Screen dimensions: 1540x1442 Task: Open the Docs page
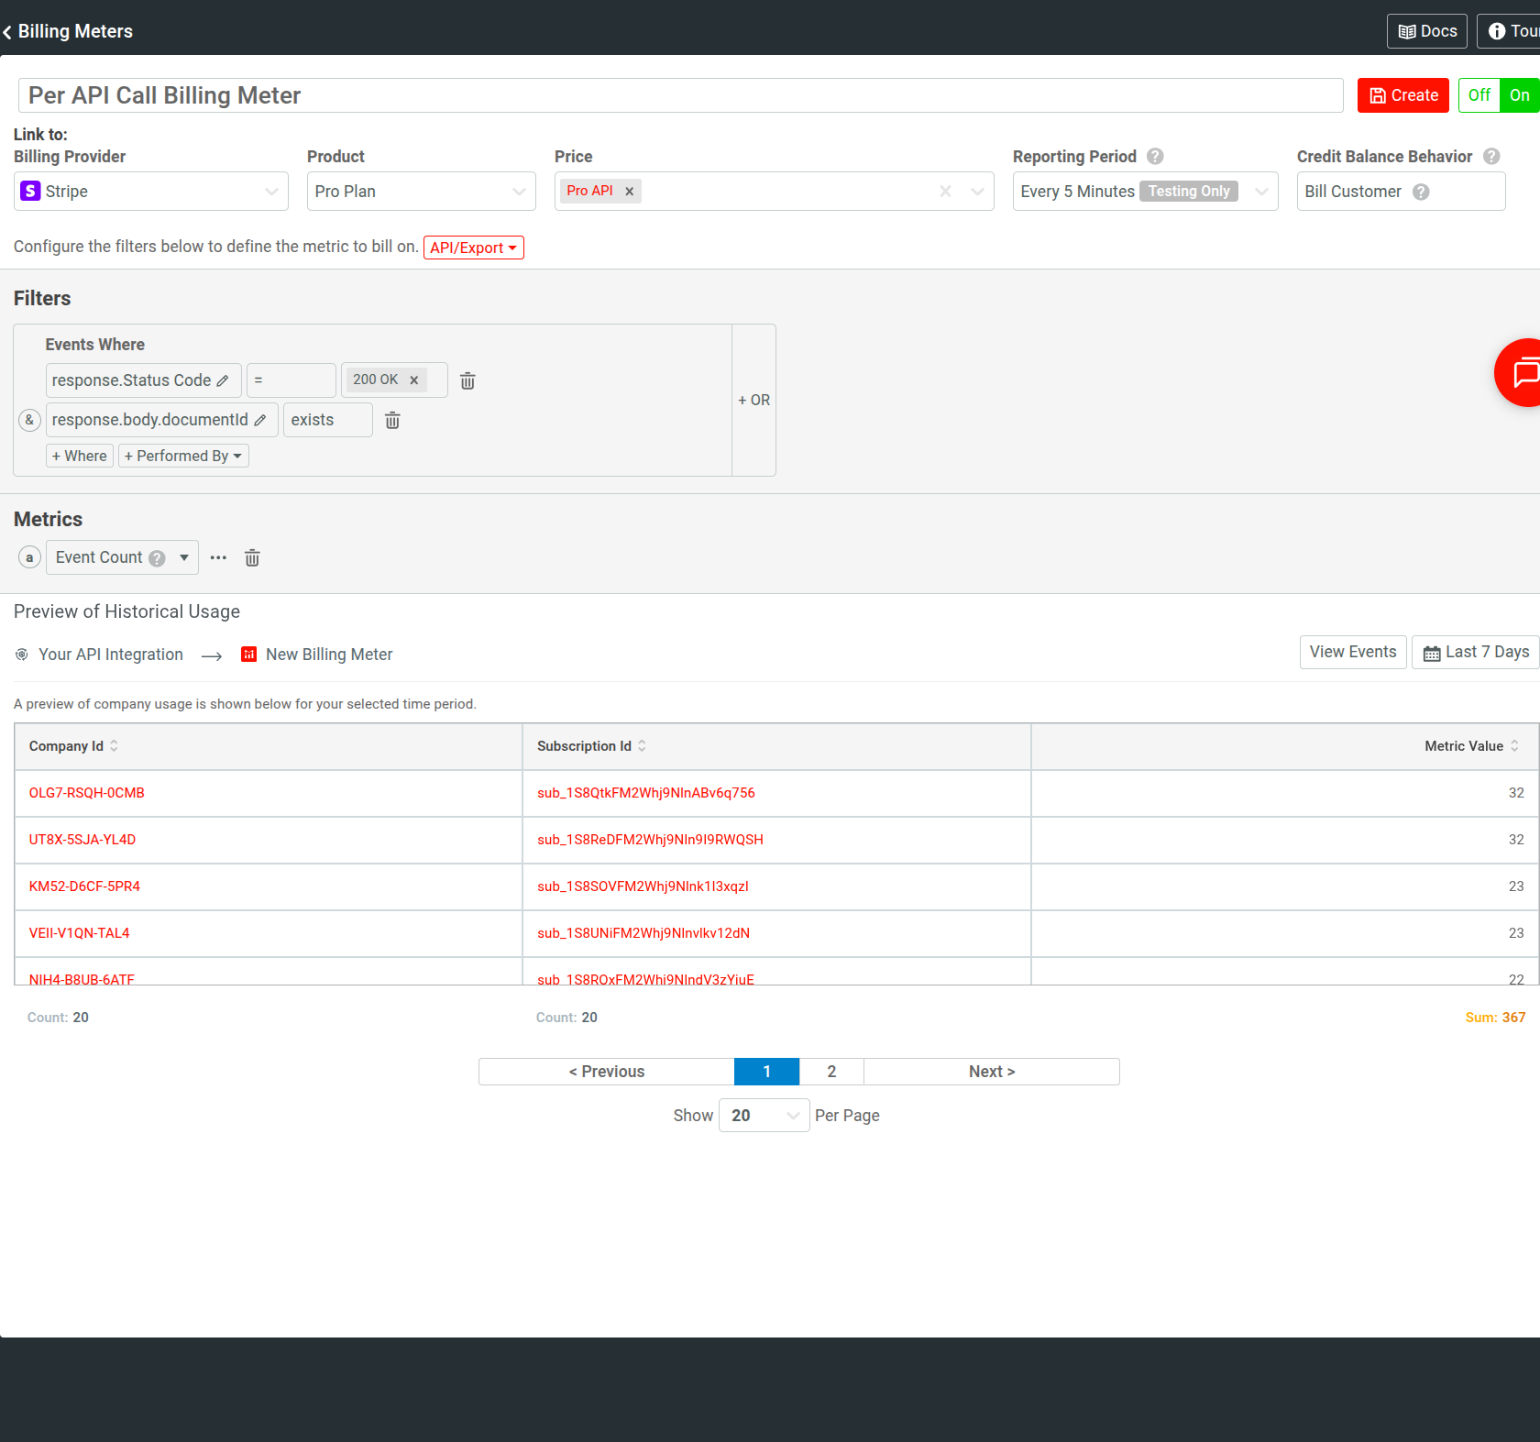(x=1426, y=30)
